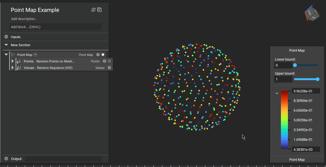
Task: Click the Lower bound label
Action: (285, 59)
